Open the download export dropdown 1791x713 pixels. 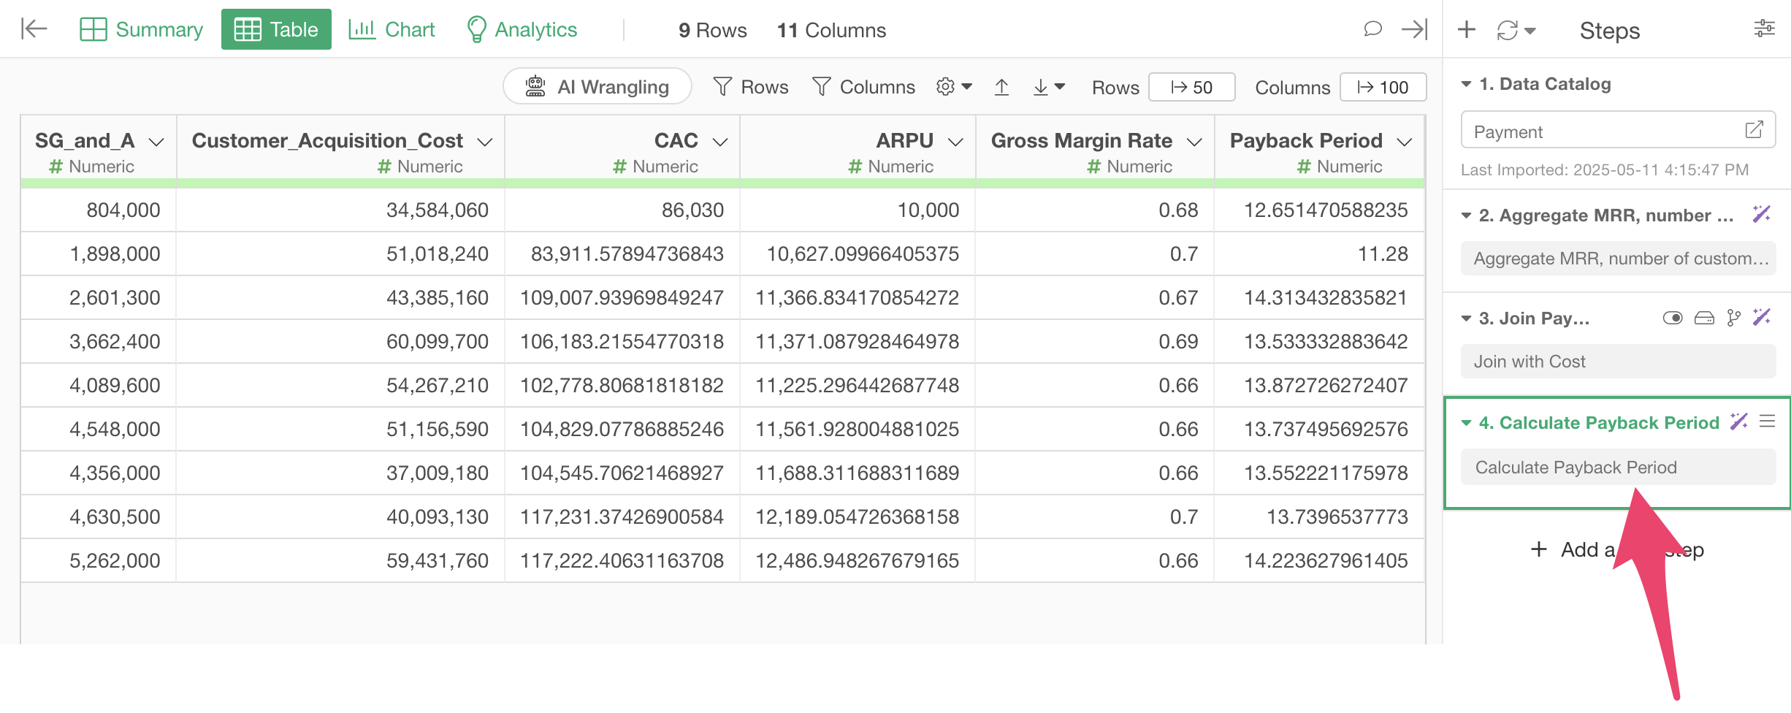(x=1049, y=87)
